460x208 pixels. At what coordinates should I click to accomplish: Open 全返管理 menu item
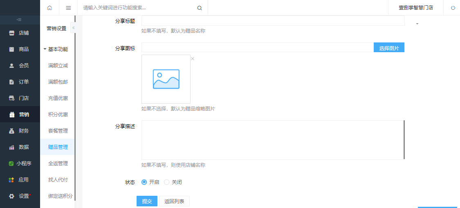(x=58, y=163)
